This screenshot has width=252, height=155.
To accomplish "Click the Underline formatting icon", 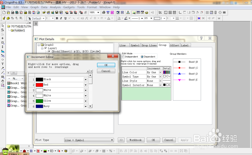I will coord(66,18).
